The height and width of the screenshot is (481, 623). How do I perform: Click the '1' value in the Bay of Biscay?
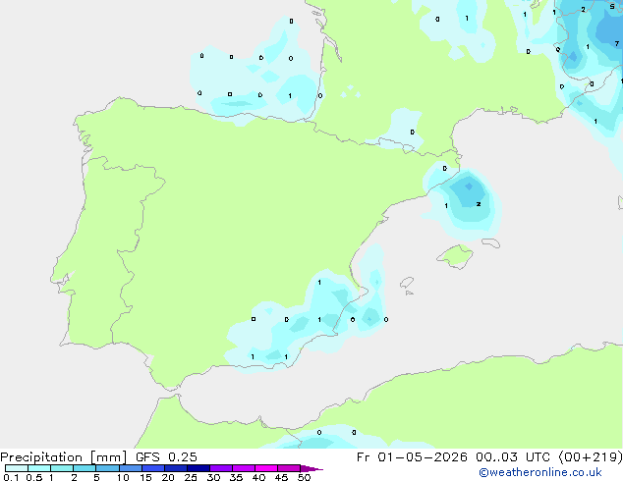coord(290,95)
